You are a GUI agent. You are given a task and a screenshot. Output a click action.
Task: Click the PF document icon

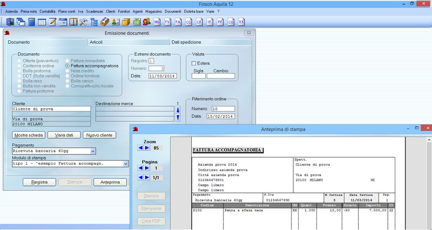coord(220,22)
